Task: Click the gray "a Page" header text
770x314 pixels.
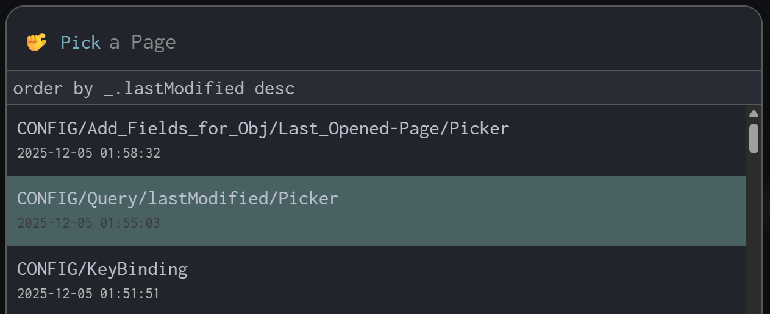Action: click(x=142, y=43)
